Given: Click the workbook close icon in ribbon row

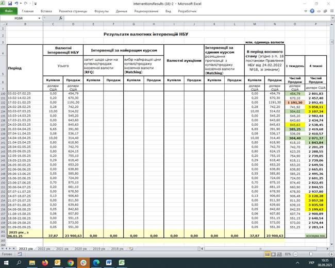Looking at the screenshot, I should (332, 11).
